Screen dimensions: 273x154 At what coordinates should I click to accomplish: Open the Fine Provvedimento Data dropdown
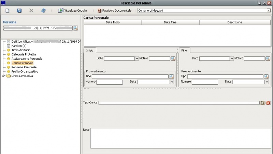[x=267, y=82]
